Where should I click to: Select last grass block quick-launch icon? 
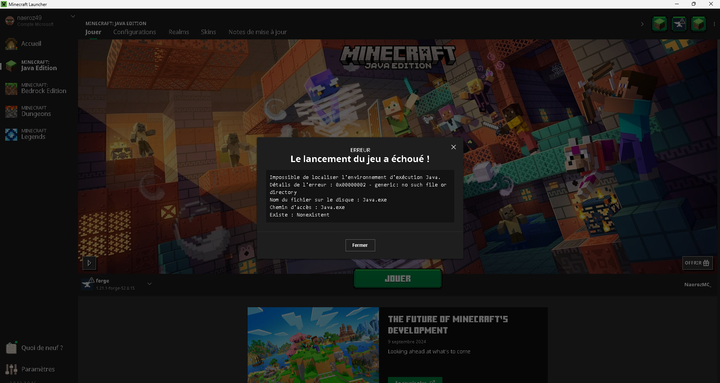coord(698,24)
